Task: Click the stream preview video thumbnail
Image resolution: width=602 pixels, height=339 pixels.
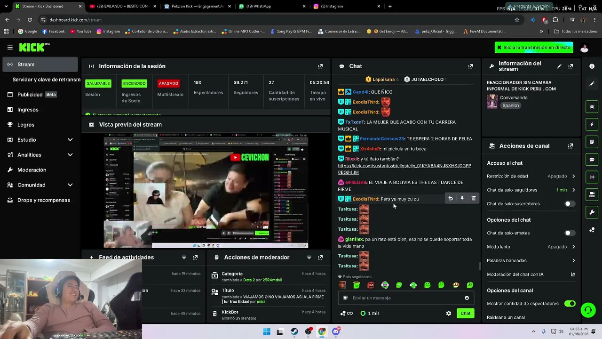Action: (206, 191)
